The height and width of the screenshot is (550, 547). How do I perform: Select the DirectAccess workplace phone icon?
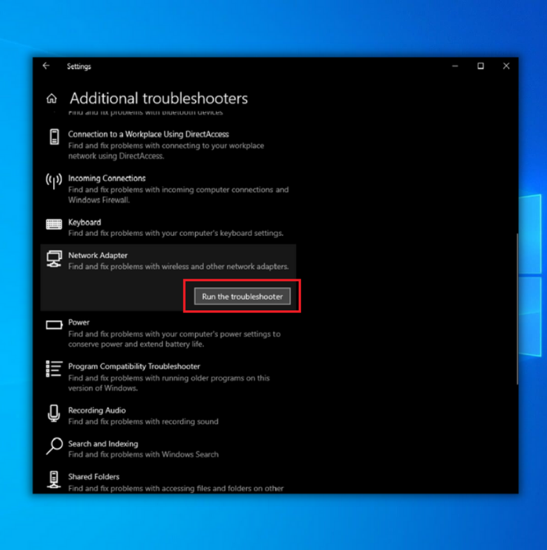point(54,137)
